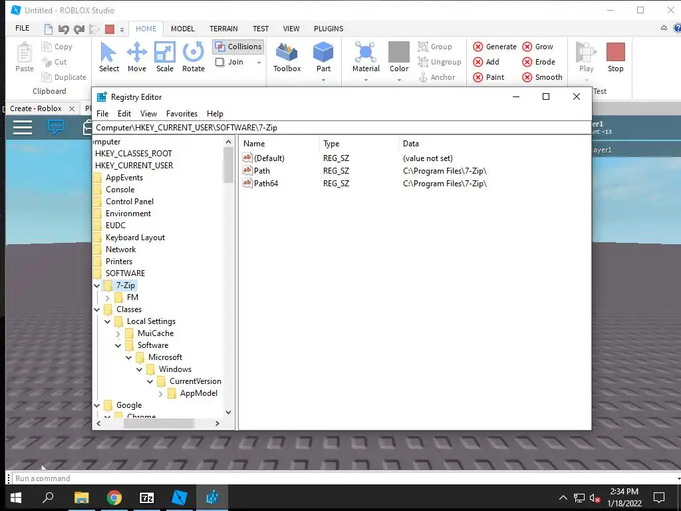Open the Registry Editor Edit menu
Screen dimensions: 681x511
click(124, 113)
